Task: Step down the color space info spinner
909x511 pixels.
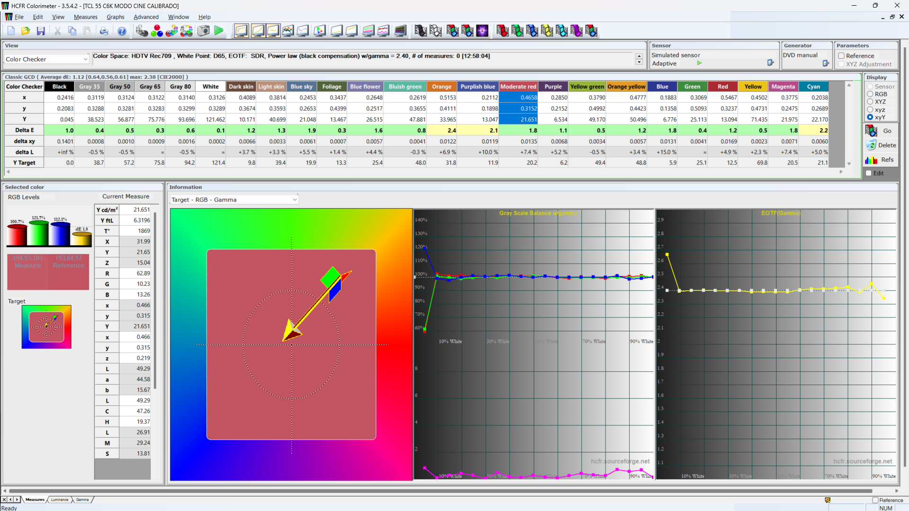Action: coord(639,62)
